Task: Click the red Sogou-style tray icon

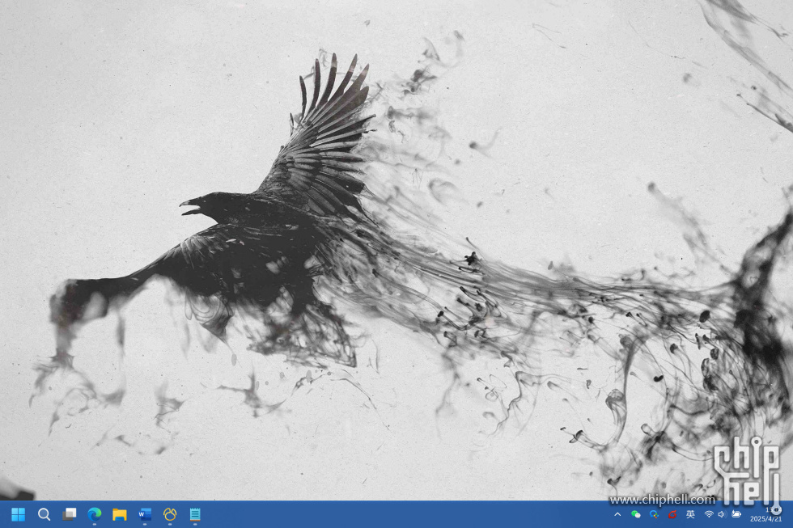Action: [x=672, y=514]
